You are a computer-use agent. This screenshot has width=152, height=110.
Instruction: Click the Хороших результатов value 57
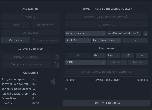pyautogui.click(x=34, y=89)
